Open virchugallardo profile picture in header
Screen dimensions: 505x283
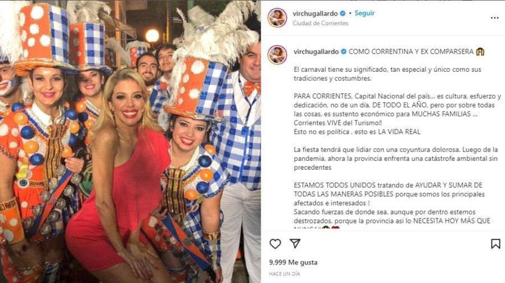coord(277,18)
